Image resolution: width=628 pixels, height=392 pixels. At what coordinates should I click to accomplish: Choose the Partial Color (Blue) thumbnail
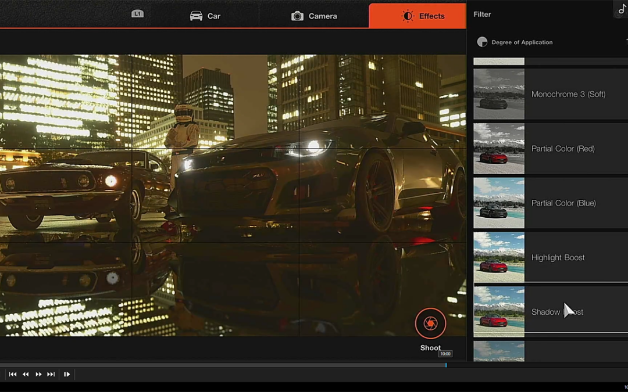pos(499,203)
